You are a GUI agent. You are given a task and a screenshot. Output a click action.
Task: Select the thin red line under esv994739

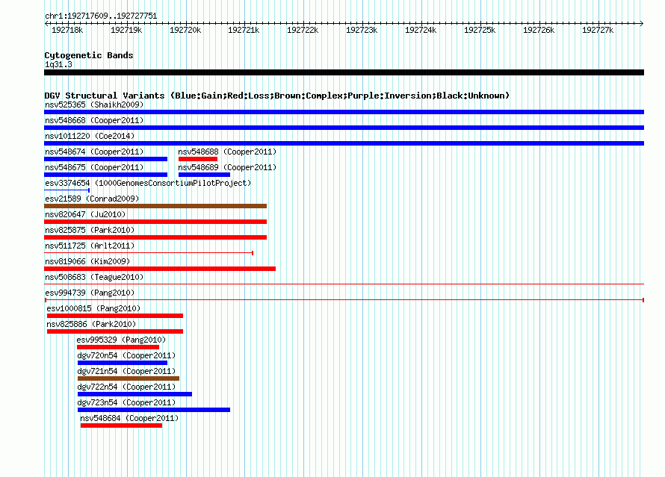point(344,300)
